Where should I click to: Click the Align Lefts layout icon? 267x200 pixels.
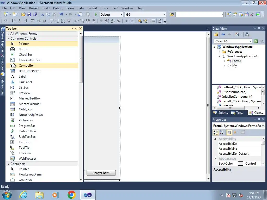pos(14,21)
